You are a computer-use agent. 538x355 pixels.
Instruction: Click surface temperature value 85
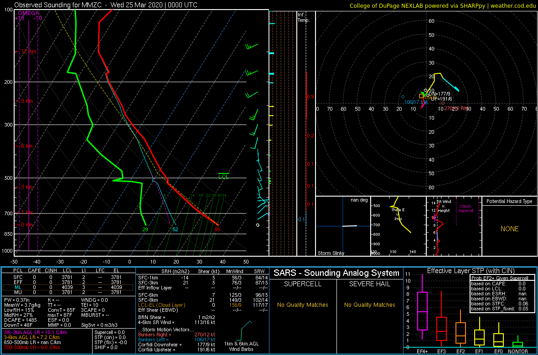217,229
